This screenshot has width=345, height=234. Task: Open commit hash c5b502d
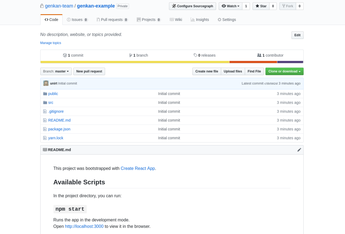(271, 84)
